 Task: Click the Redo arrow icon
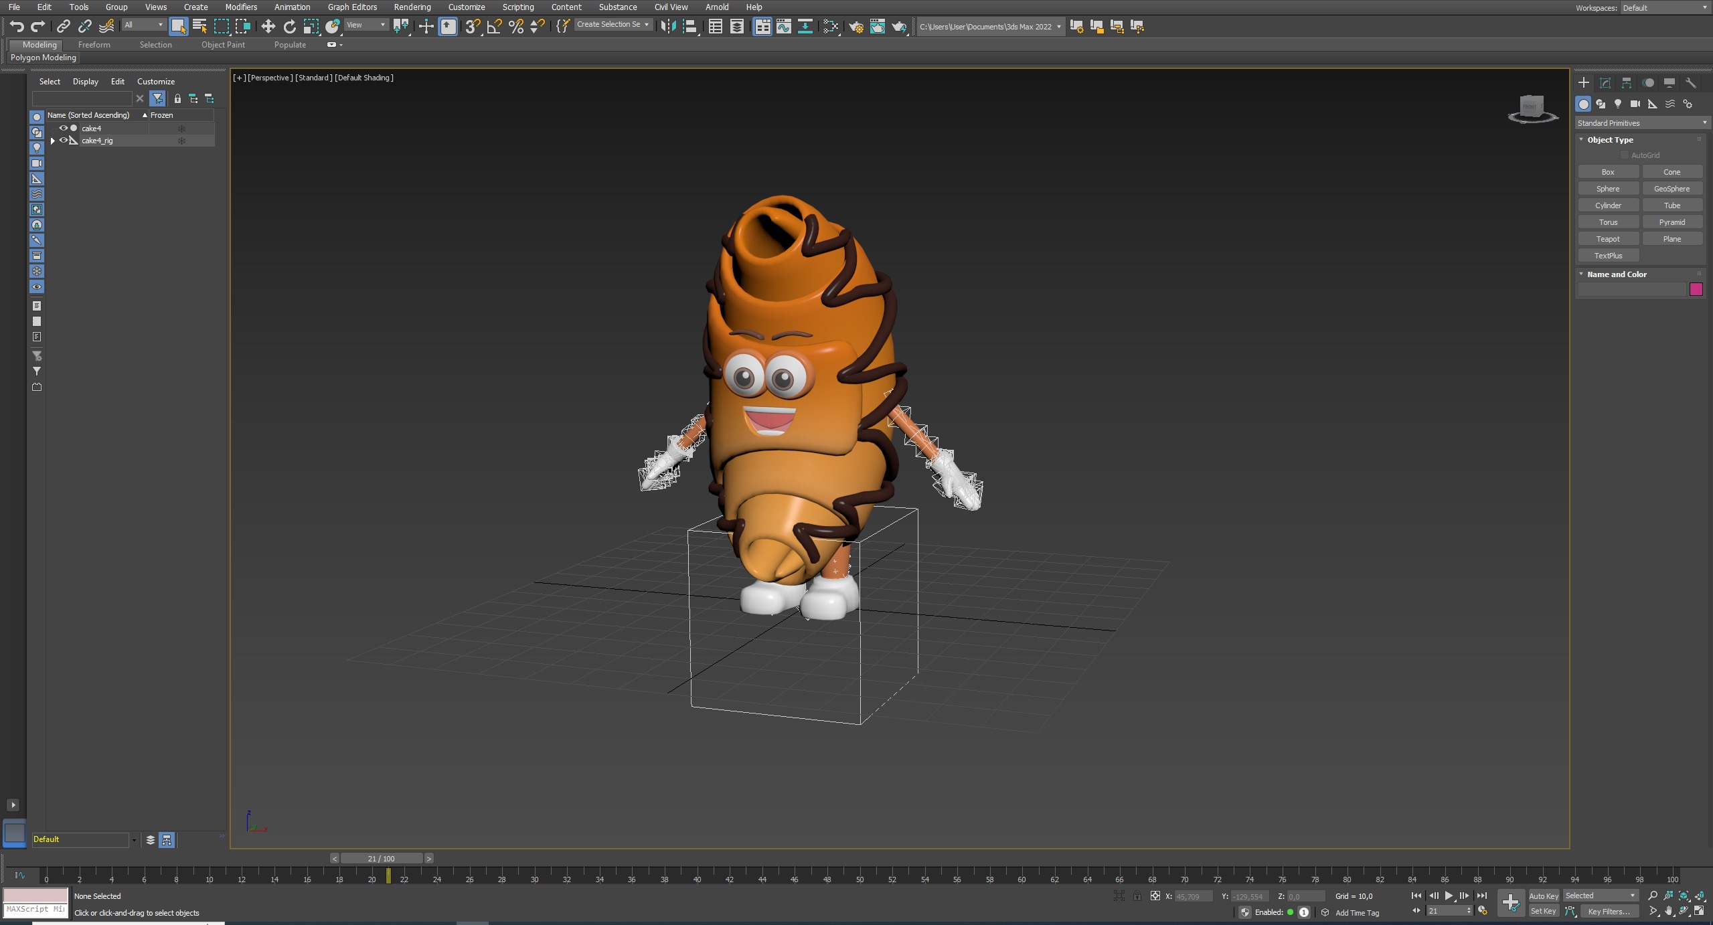[38, 26]
